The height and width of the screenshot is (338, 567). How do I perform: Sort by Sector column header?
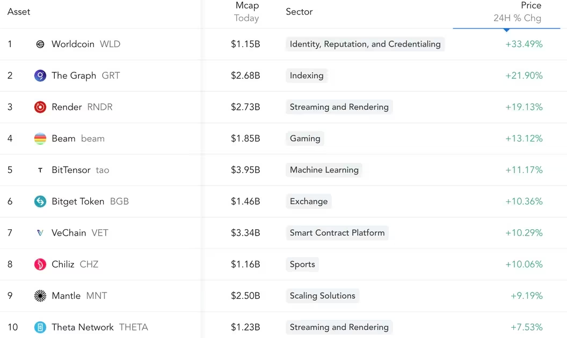pos(299,12)
